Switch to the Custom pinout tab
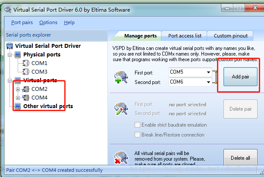 click(230, 36)
